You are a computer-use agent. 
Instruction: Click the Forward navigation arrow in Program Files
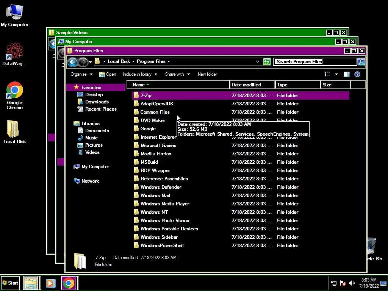pyautogui.click(x=83, y=62)
